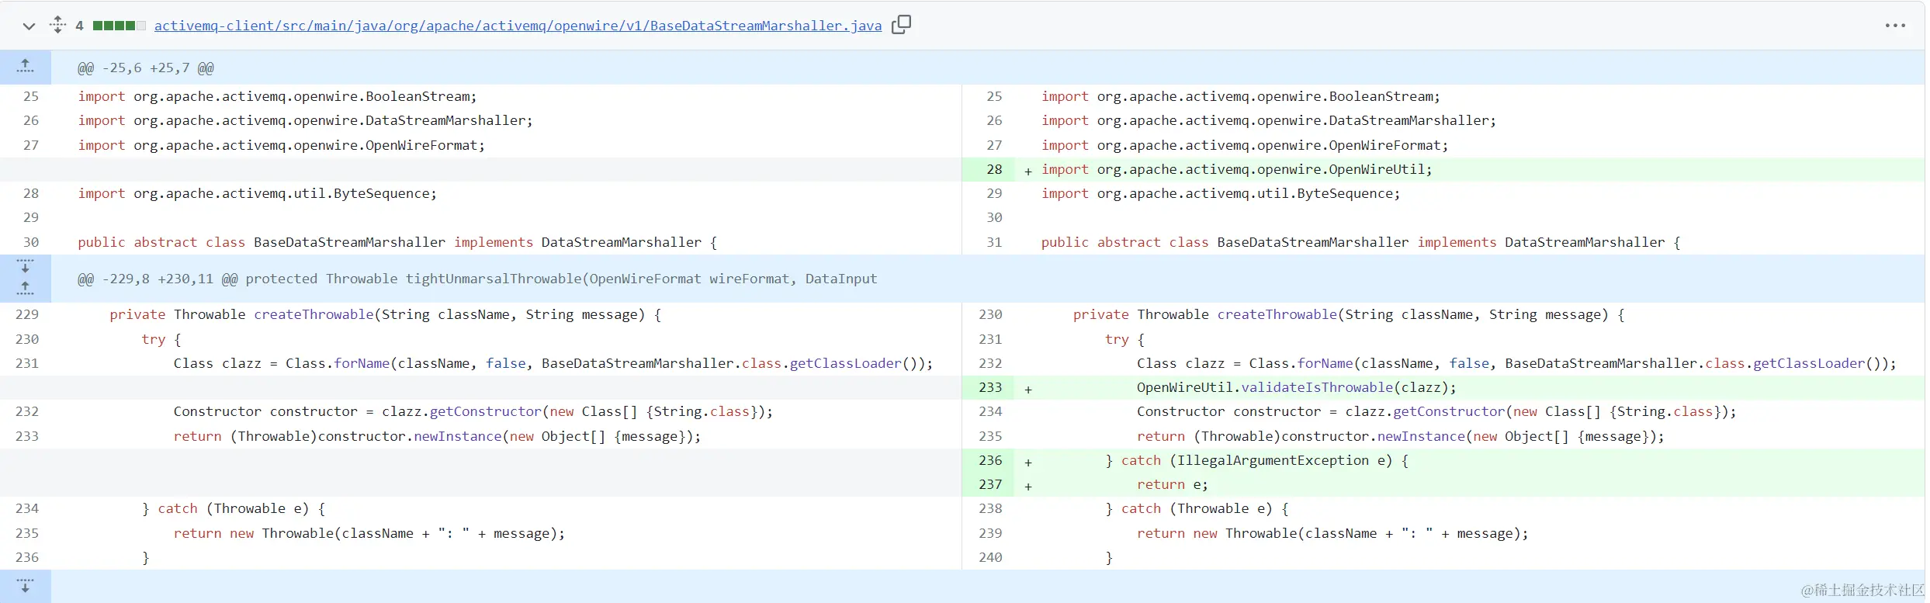The image size is (1930, 603).
Task: Click right import DataStreamMarshaller line 26
Action: [x=1268, y=120]
